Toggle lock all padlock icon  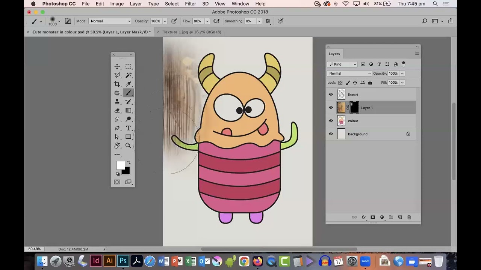point(370,82)
